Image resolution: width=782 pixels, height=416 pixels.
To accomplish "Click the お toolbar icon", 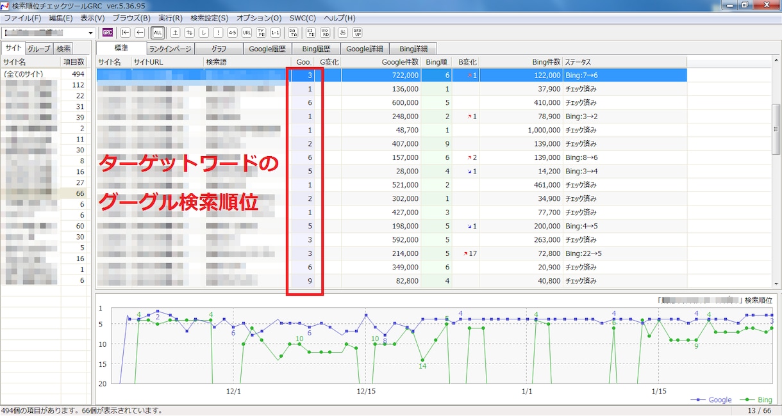I will click(x=343, y=32).
